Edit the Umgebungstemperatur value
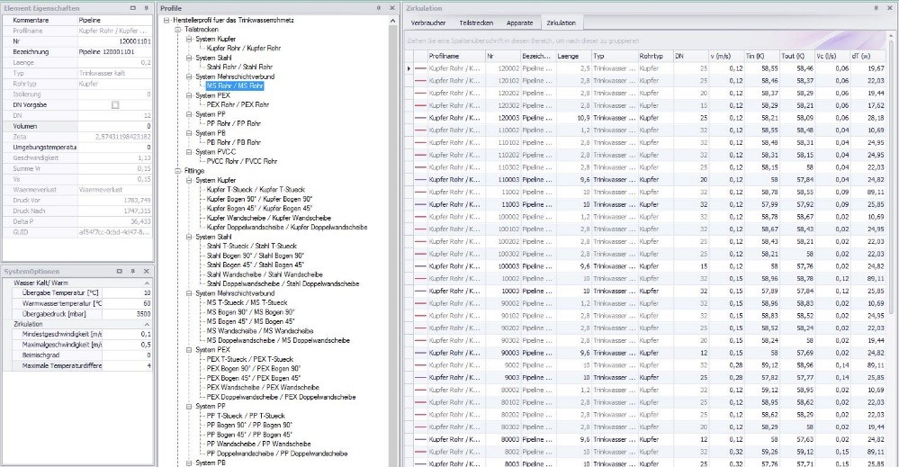This screenshot has height=467, width=899. click(x=114, y=148)
